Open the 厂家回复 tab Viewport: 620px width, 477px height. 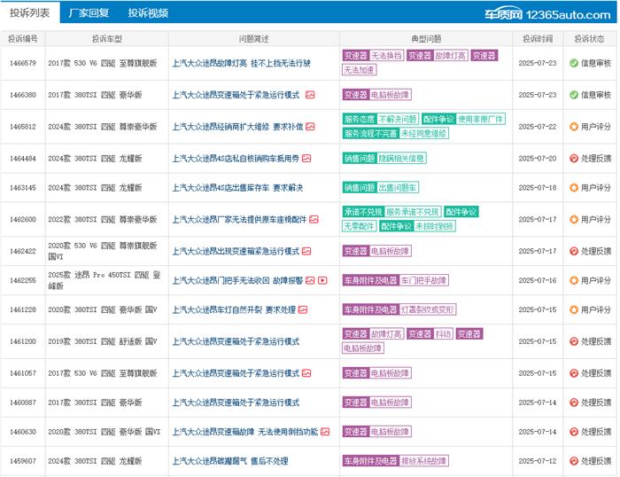click(x=89, y=13)
